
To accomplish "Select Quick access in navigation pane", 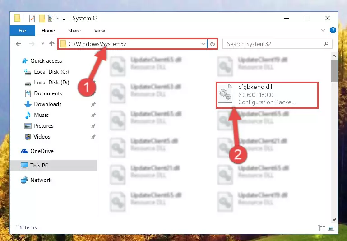I will coord(46,60).
